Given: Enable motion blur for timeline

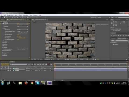Looking at the screenshot, I should click(43, 64).
